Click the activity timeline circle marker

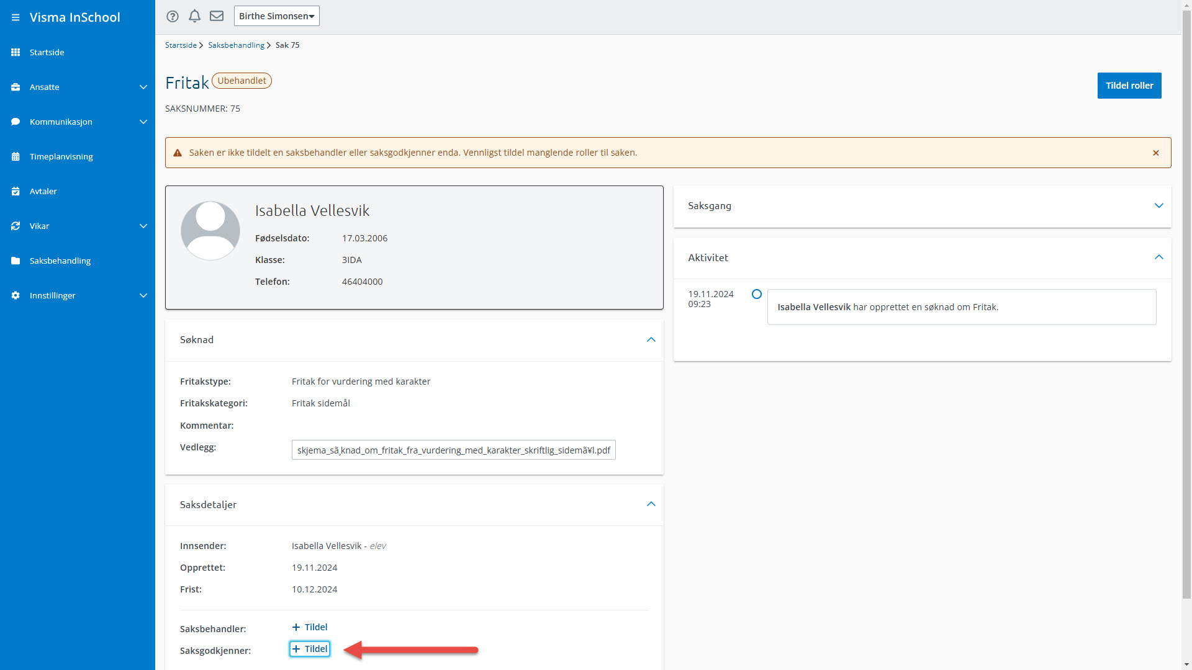point(757,294)
